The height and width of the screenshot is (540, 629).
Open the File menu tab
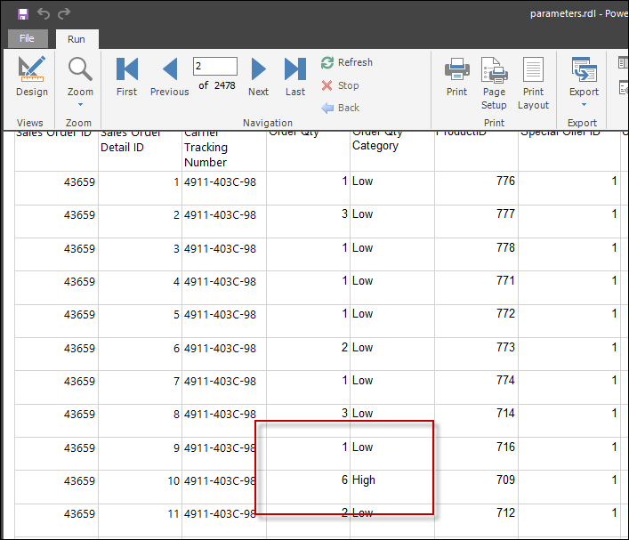(27, 39)
